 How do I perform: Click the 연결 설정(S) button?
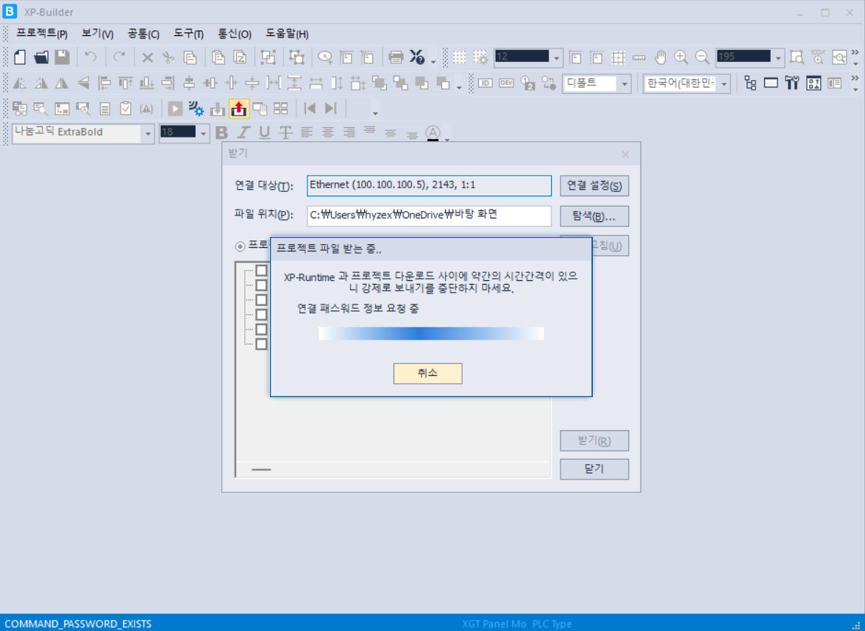click(594, 186)
